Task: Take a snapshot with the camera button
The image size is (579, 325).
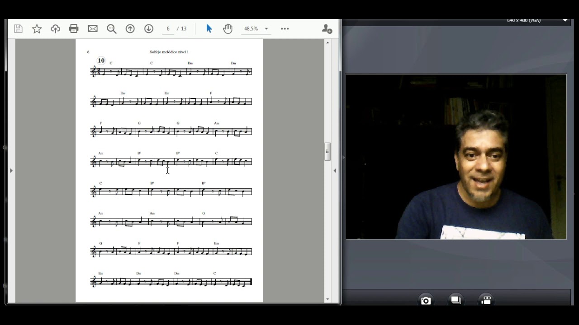Action: pos(426,301)
